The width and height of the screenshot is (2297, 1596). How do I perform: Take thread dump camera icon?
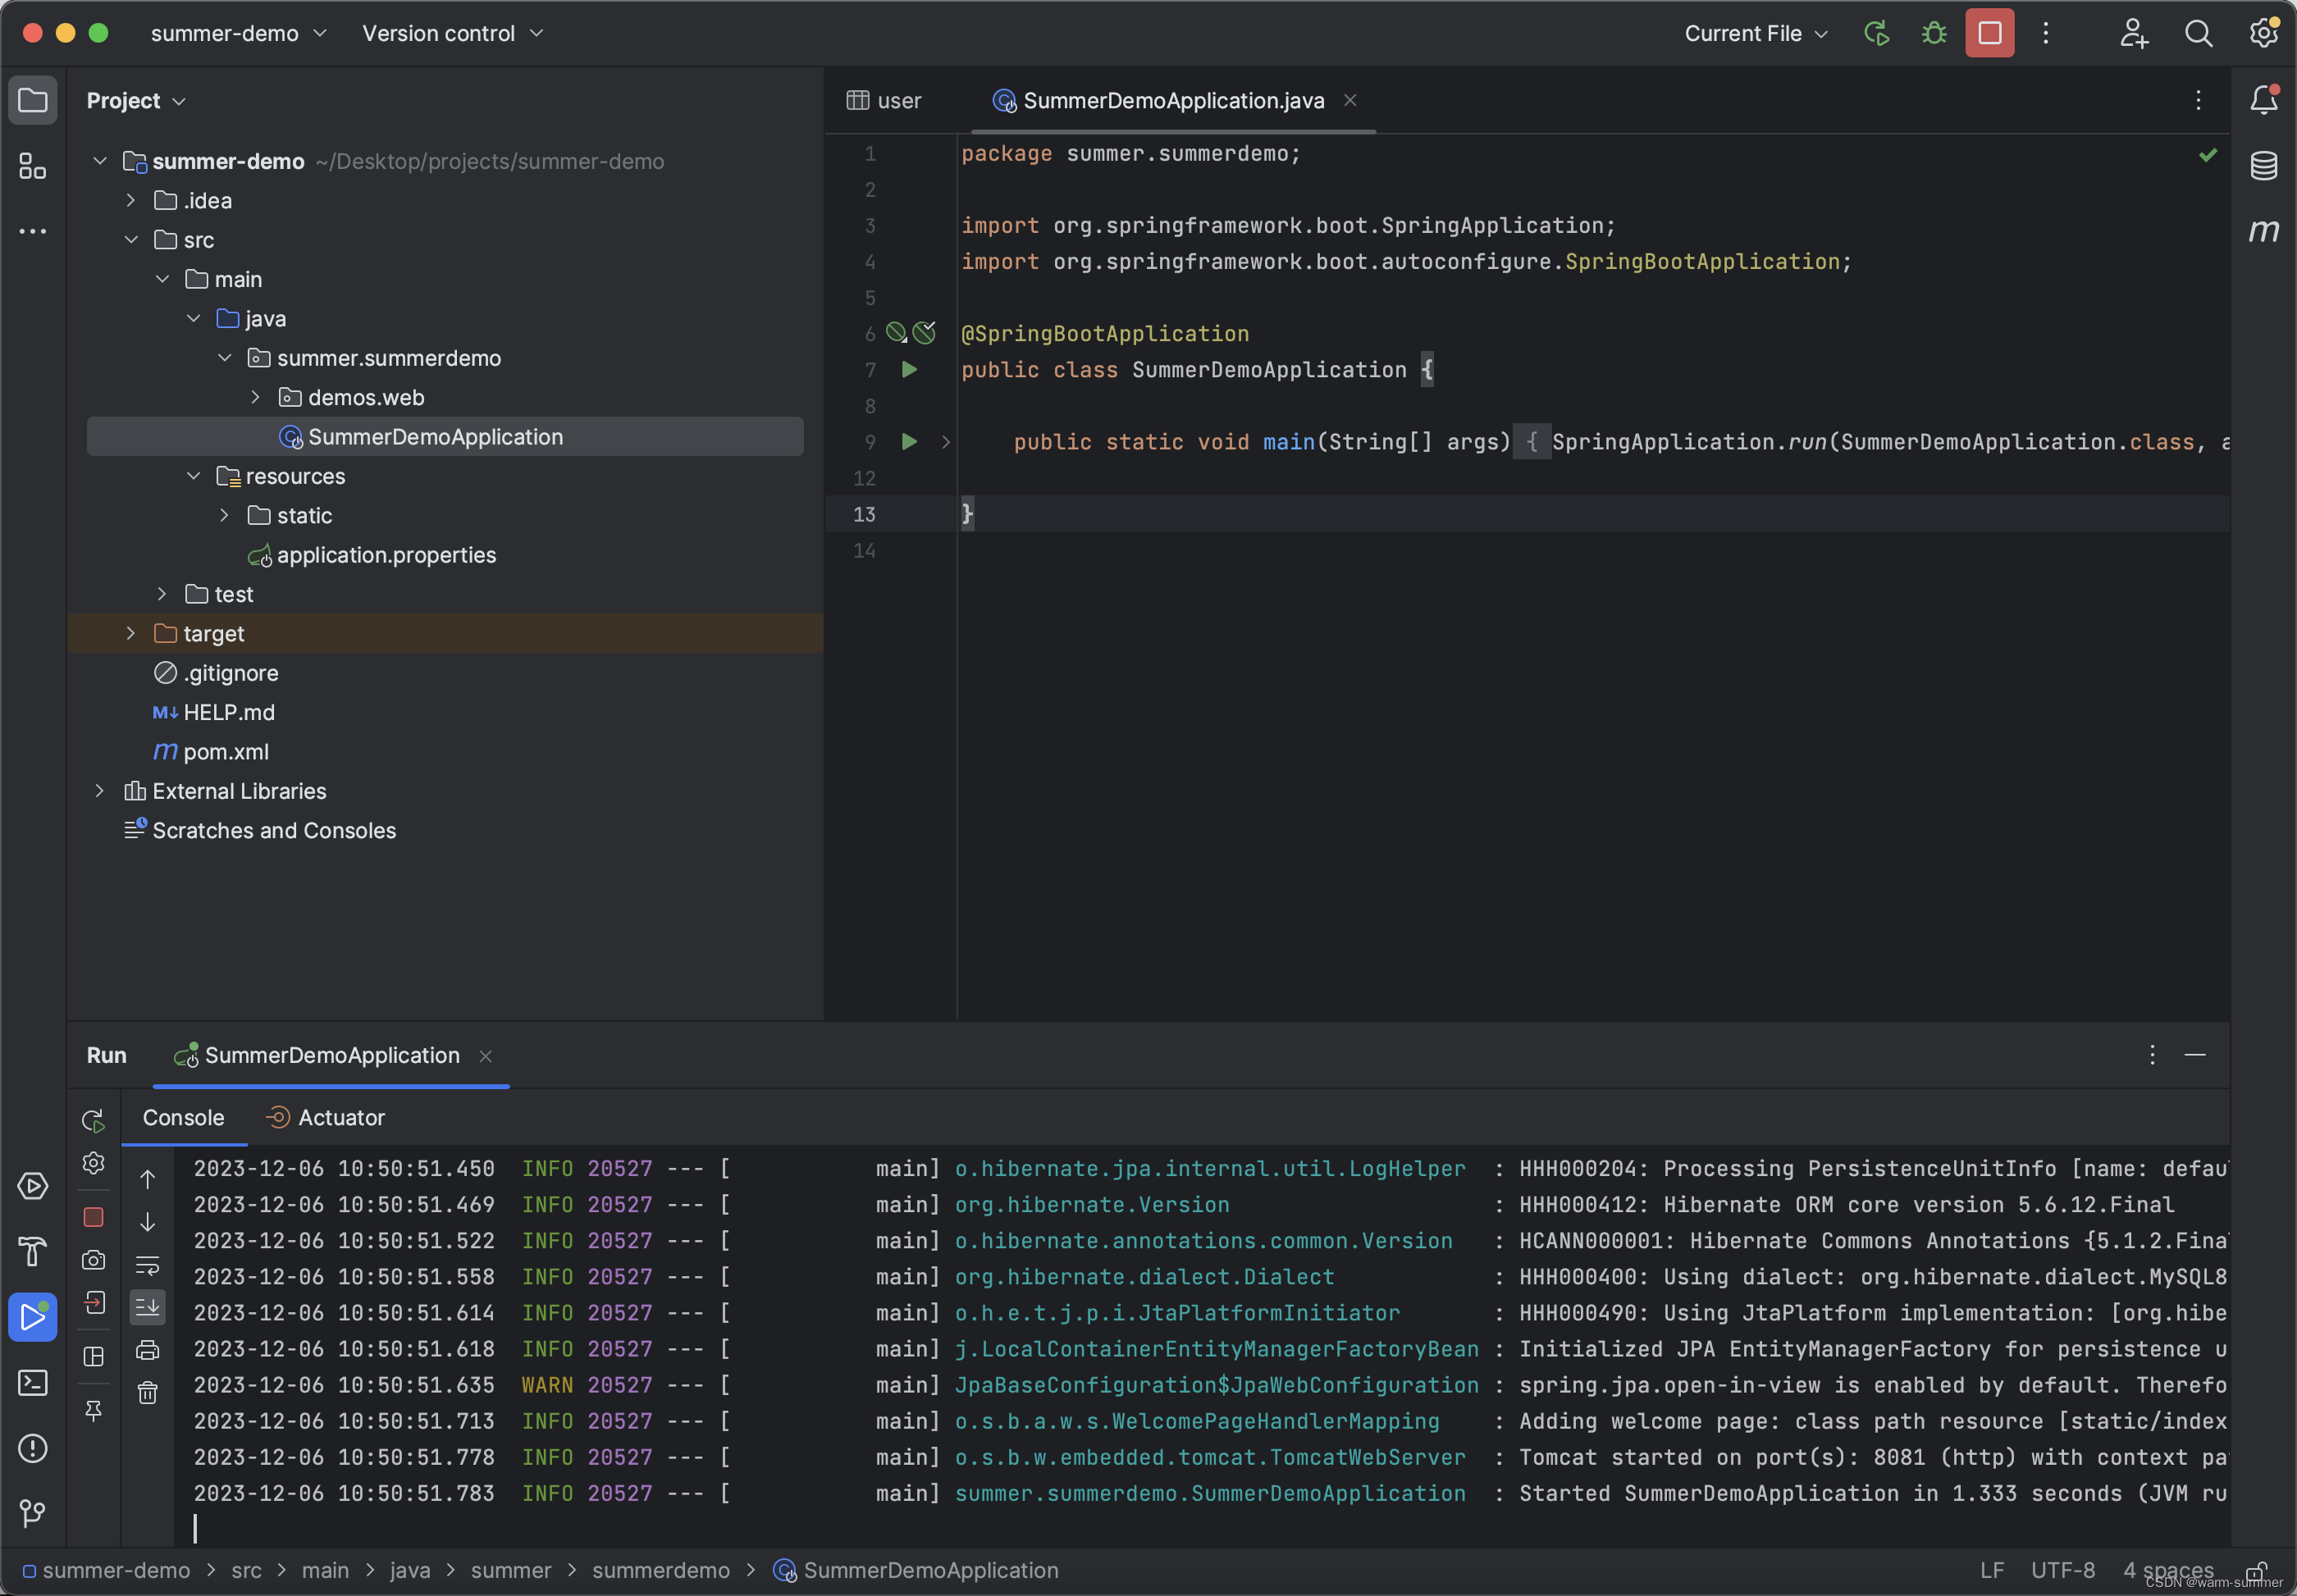pos(93,1260)
